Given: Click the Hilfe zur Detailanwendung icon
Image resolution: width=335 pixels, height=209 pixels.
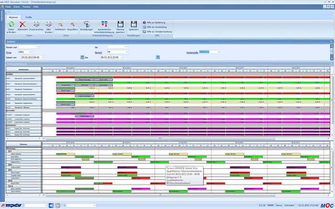Looking at the screenshot, I should (x=144, y=32).
